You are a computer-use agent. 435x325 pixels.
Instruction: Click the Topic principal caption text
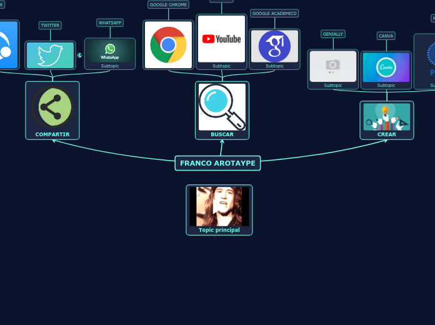(x=219, y=230)
